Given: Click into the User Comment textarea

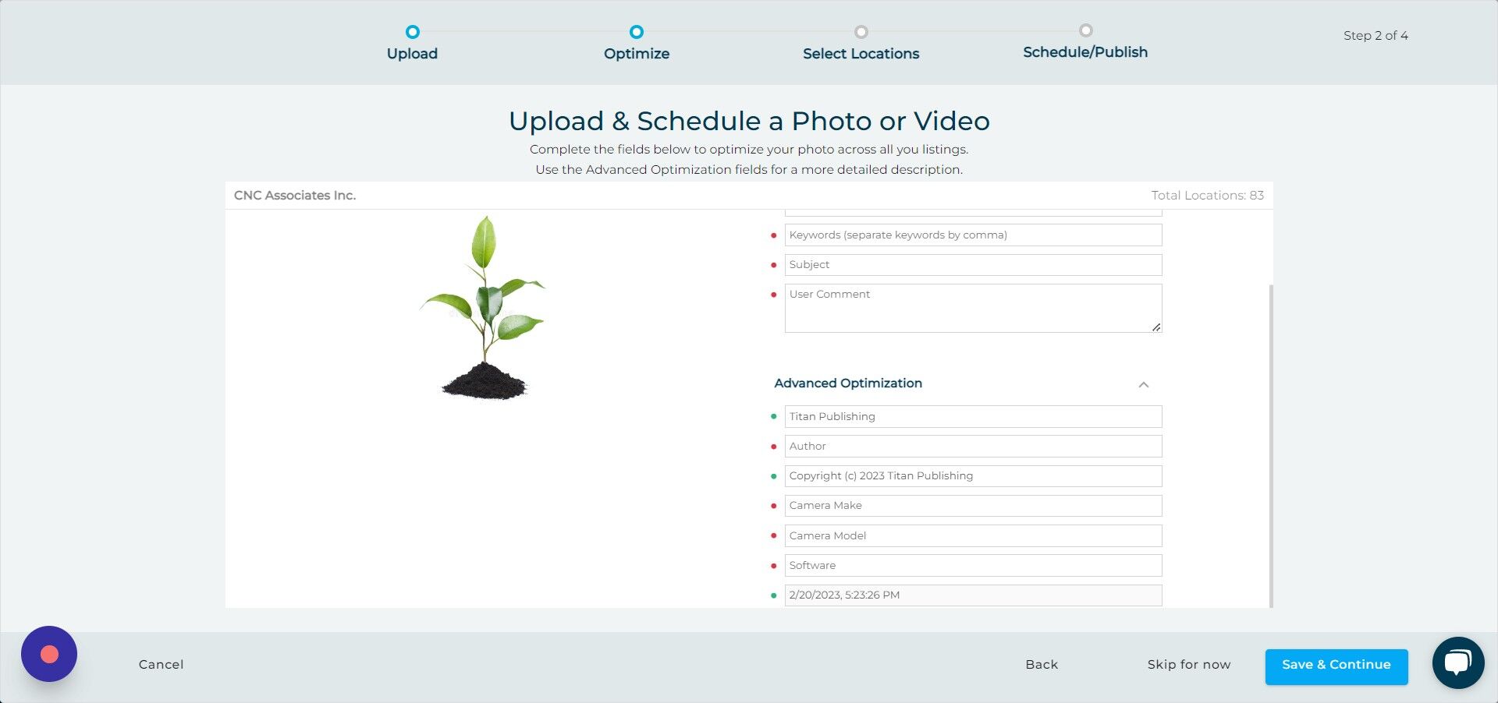Looking at the screenshot, I should coord(973,308).
